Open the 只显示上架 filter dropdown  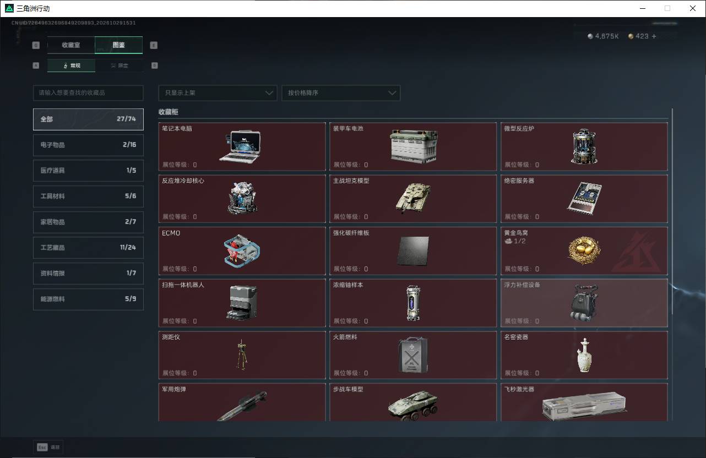pyautogui.click(x=218, y=93)
